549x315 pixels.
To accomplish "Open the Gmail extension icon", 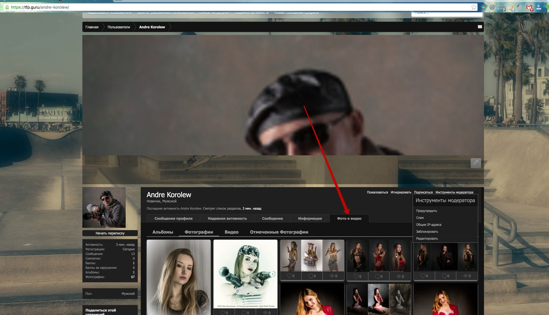I will [529, 8].
